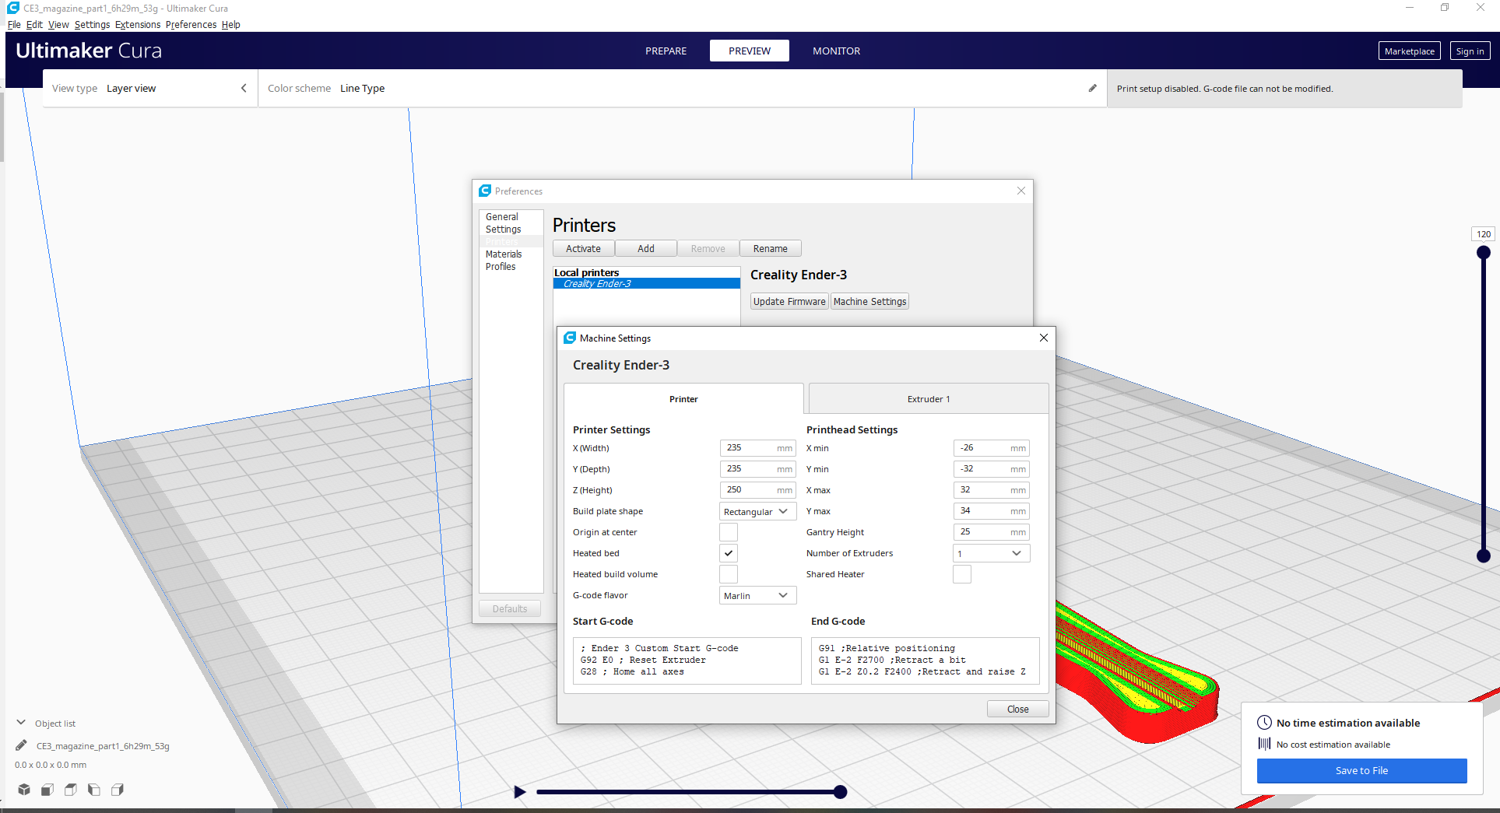The image size is (1500, 813).
Task: Open the Extensions menu
Action: tap(138, 24)
